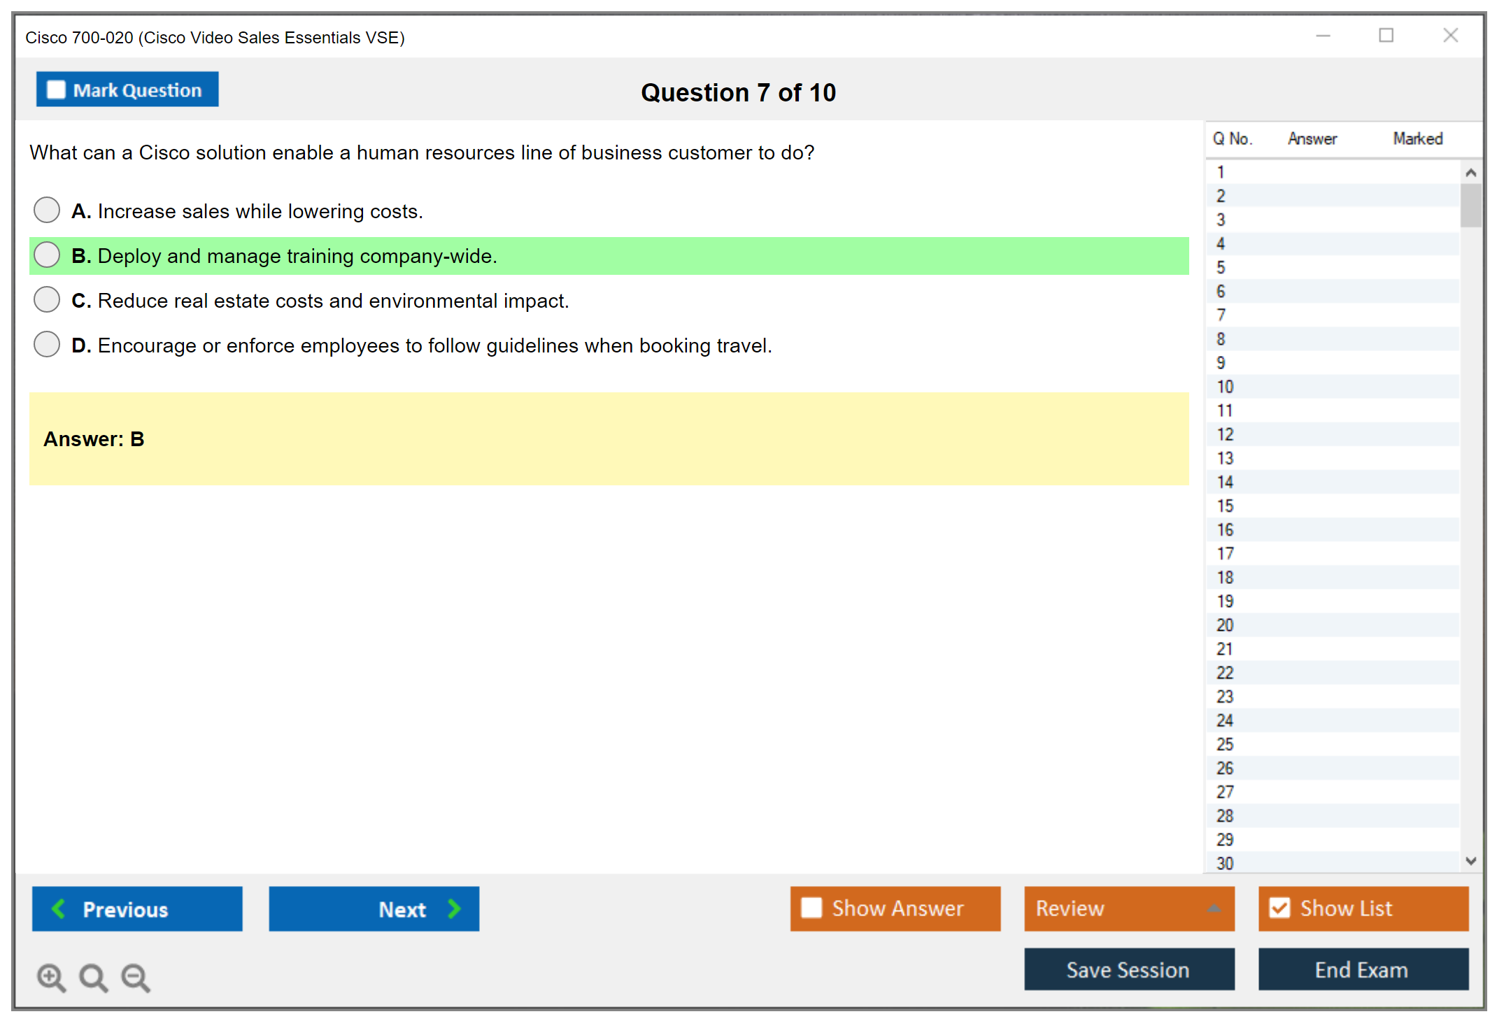Viewport: 1504px width, 1028px height.
Task: Maximize the exam window
Action: click(x=1386, y=36)
